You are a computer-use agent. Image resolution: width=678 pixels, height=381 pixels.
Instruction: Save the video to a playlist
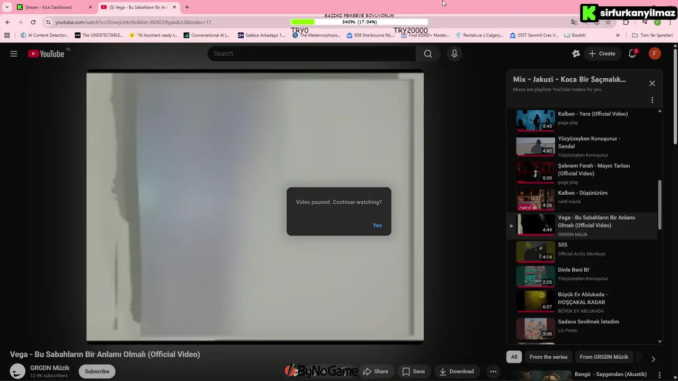[413, 371]
